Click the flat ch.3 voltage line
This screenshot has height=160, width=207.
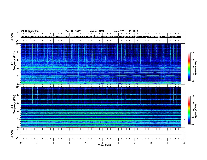pyautogui.click(x=101, y=134)
